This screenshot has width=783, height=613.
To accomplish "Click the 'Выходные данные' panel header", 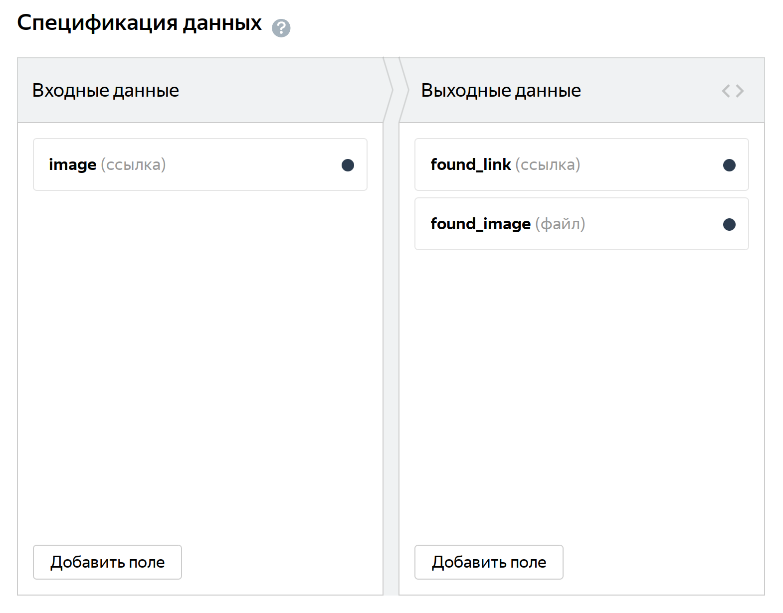I will coord(501,91).
